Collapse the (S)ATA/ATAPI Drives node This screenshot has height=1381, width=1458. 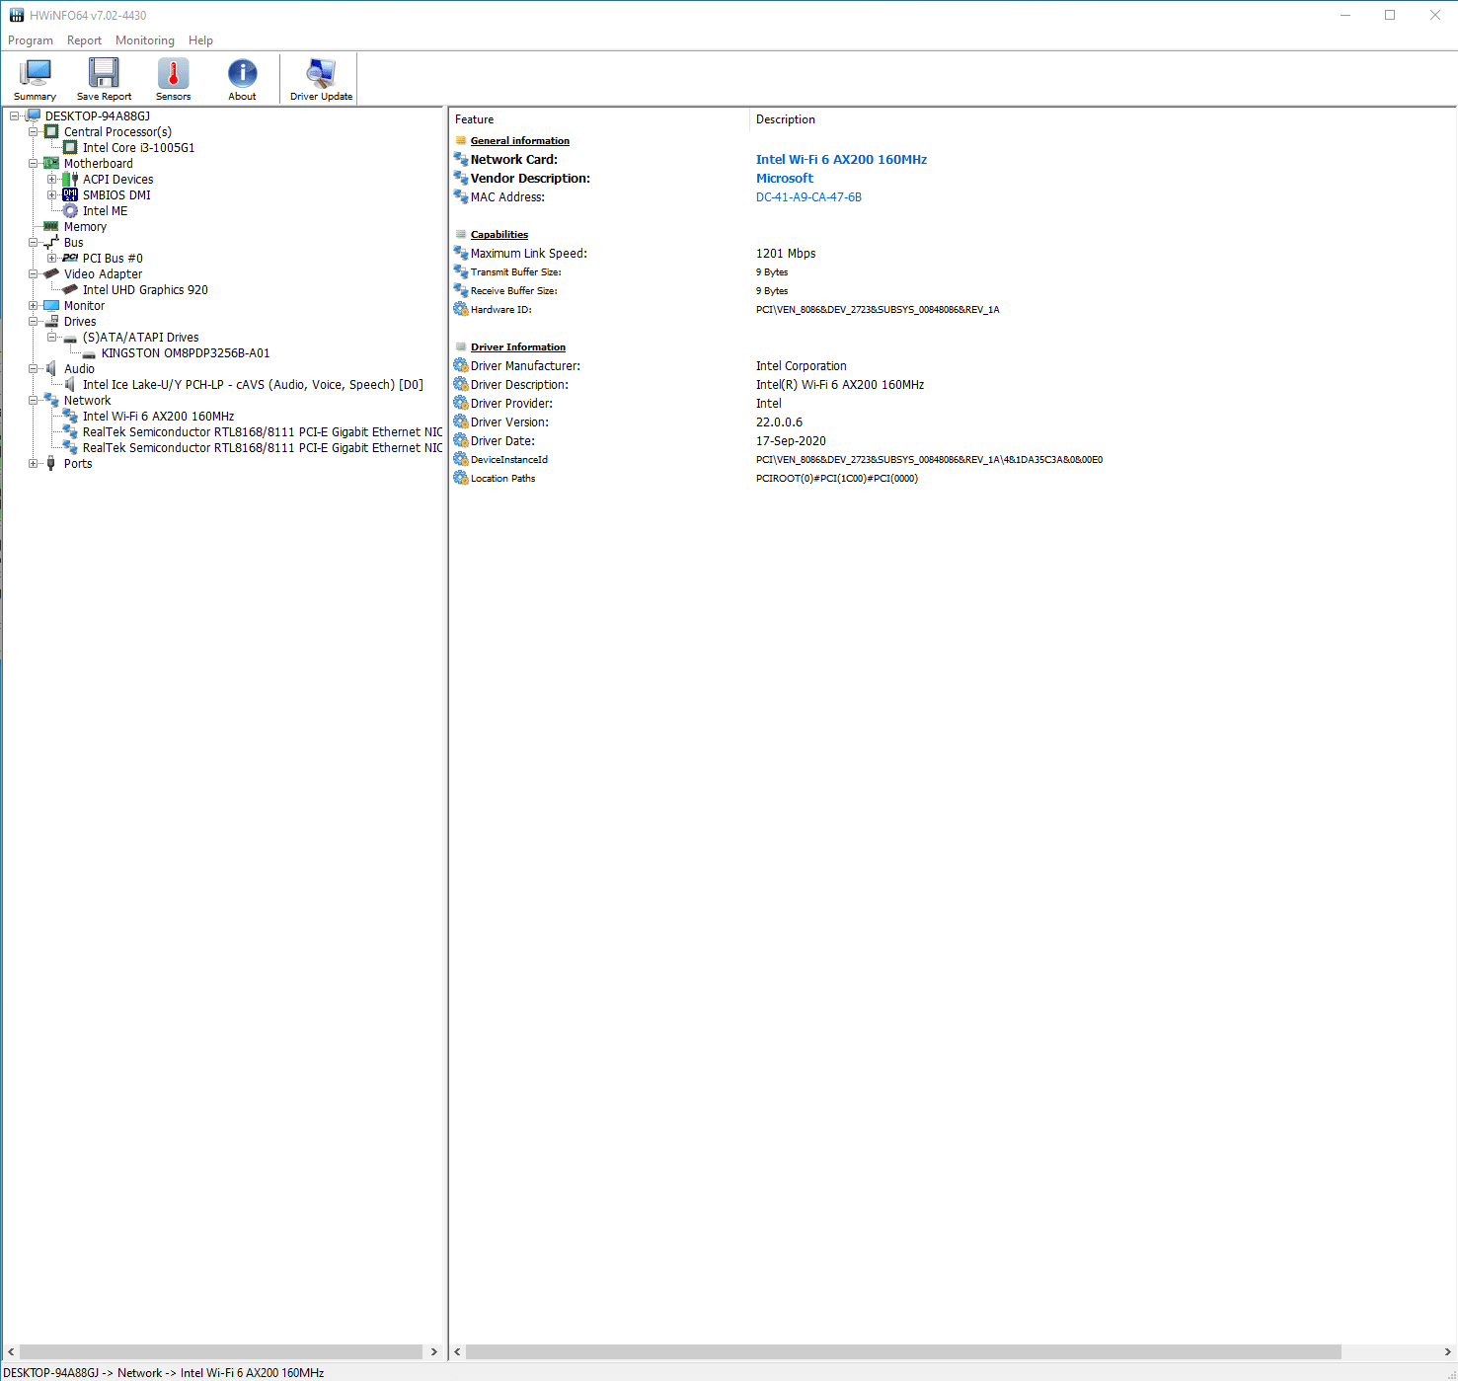pos(51,337)
